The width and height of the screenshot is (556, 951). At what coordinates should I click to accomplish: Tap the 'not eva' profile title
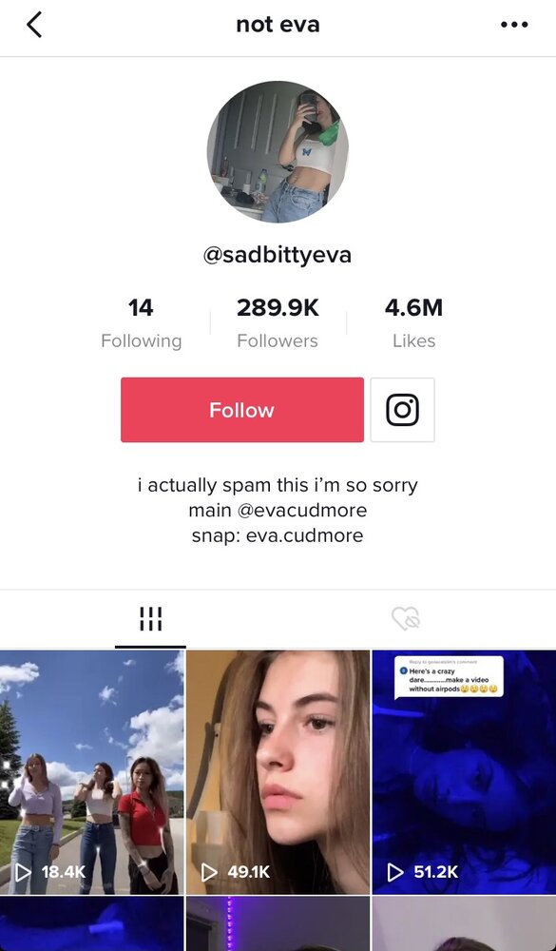coord(278,25)
